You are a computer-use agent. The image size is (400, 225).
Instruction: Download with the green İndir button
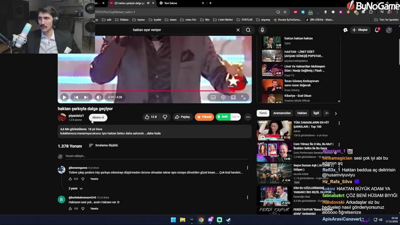click(x=223, y=117)
